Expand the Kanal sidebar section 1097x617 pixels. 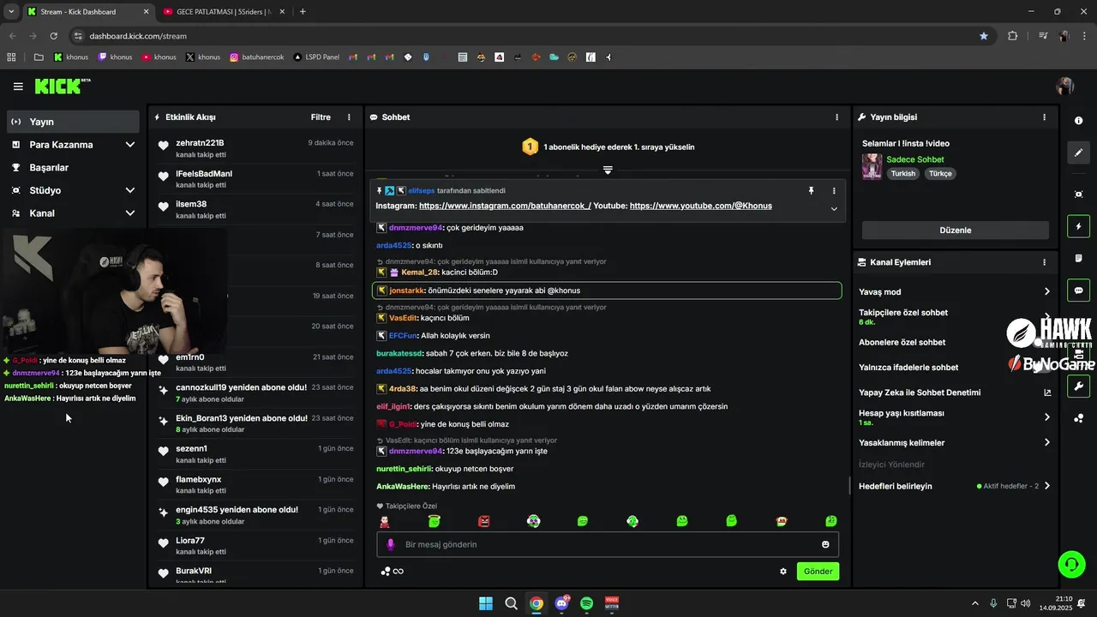pyautogui.click(x=74, y=213)
